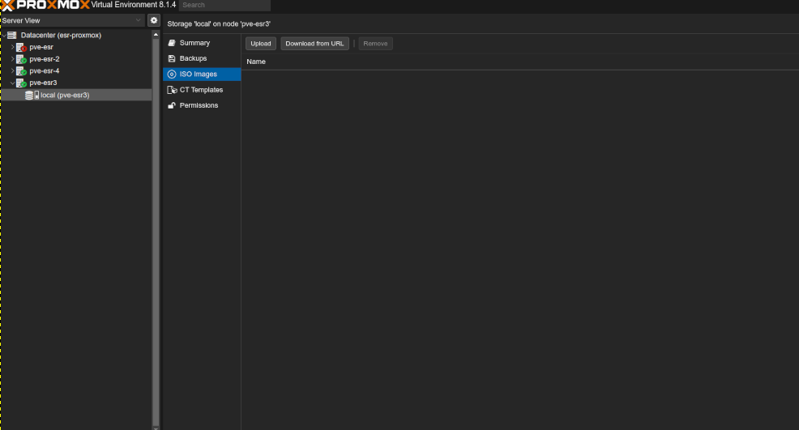Open tree settings gear icon
799x430 pixels.
coord(153,20)
